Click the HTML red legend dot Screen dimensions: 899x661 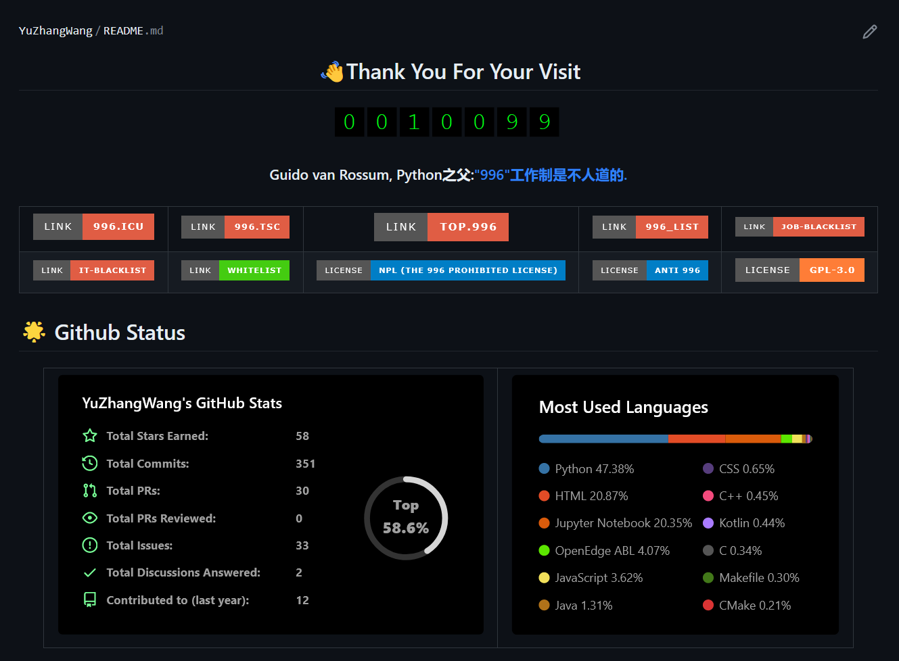click(x=544, y=495)
